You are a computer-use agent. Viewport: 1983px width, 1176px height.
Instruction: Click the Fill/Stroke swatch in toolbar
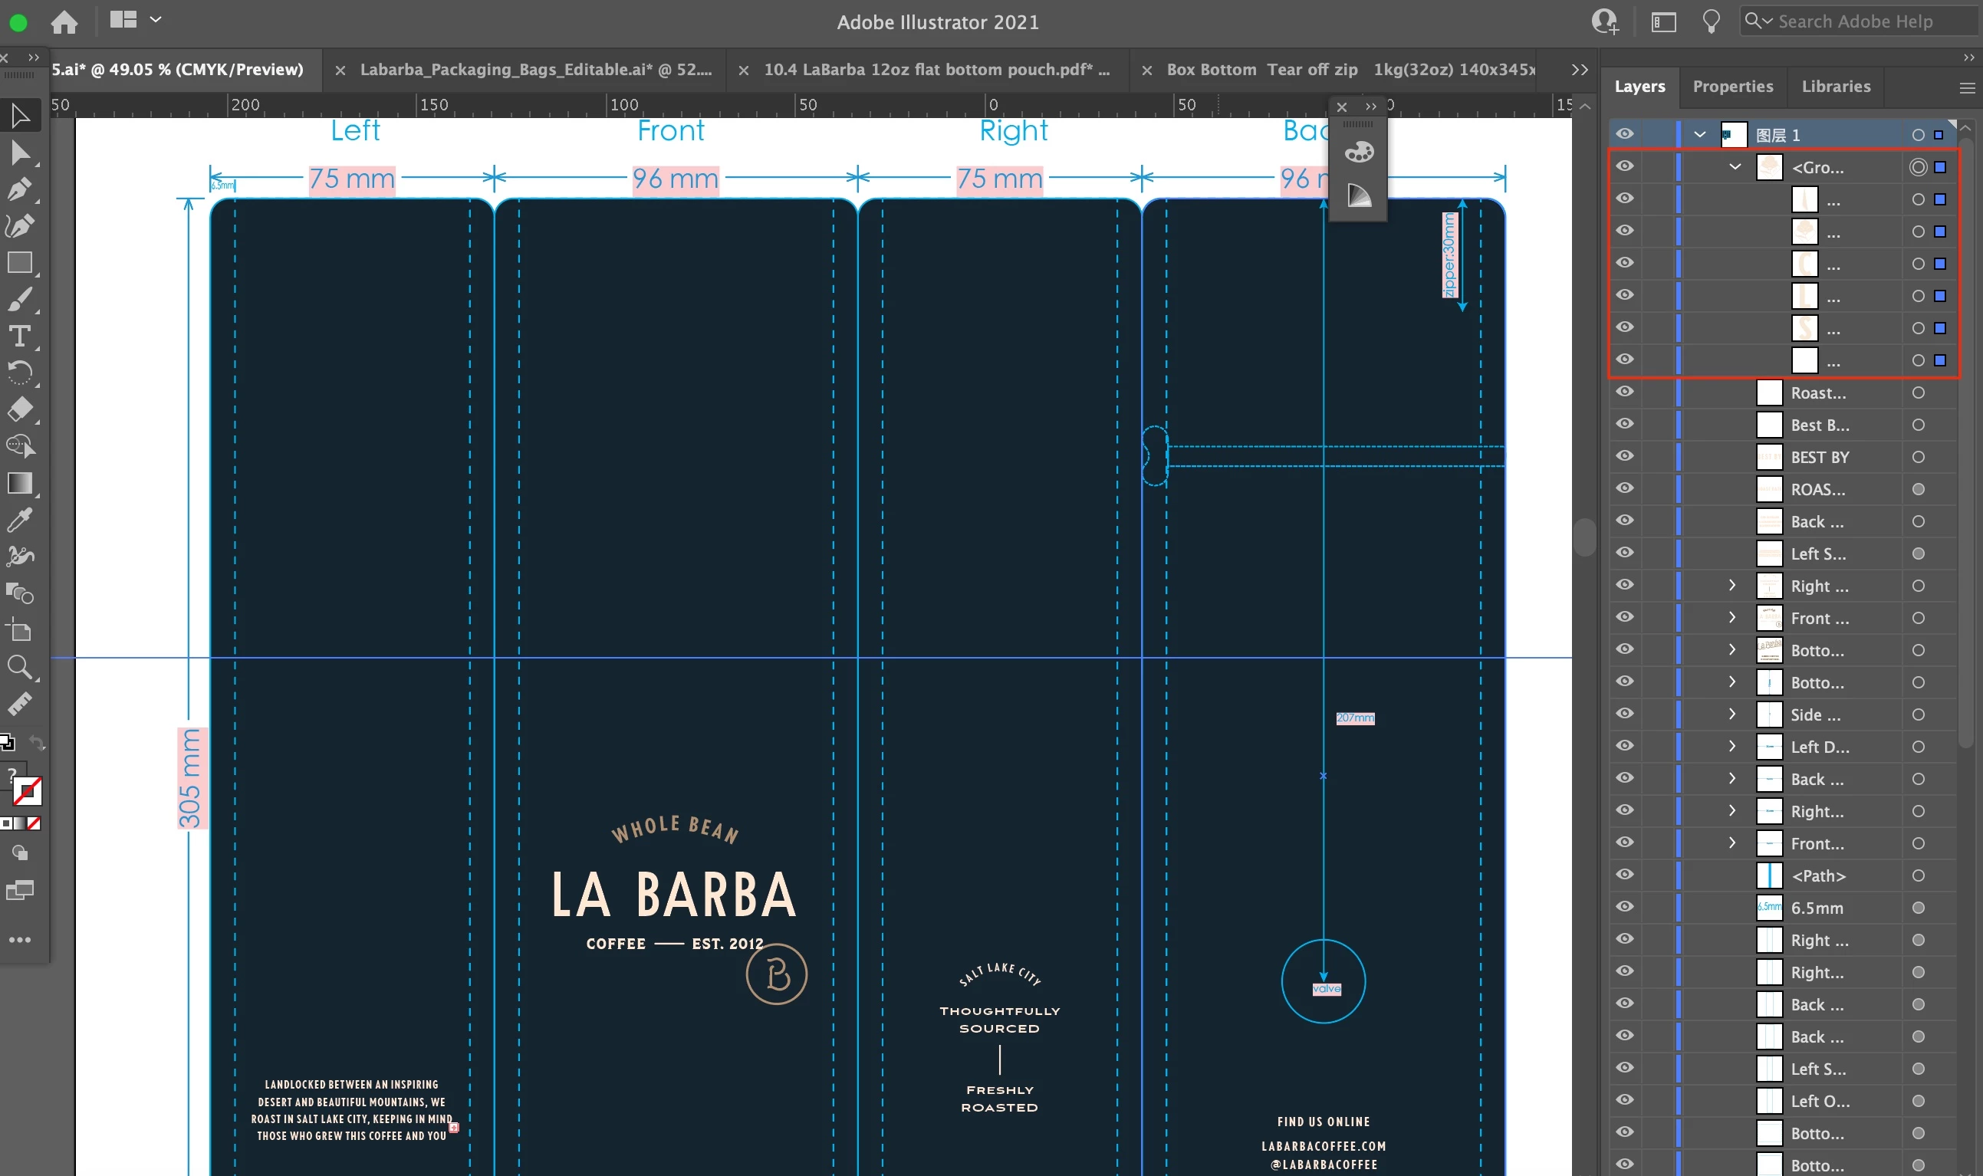tap(25, 790)
